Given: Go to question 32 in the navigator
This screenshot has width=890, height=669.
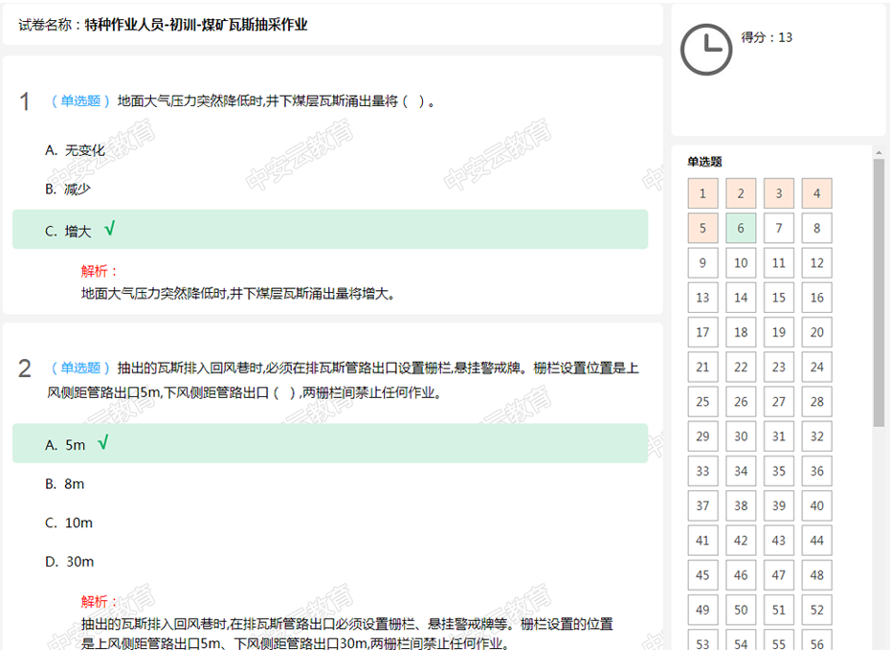Looking at the screenshot, I should pyautogui.click(x=816, y=436).
